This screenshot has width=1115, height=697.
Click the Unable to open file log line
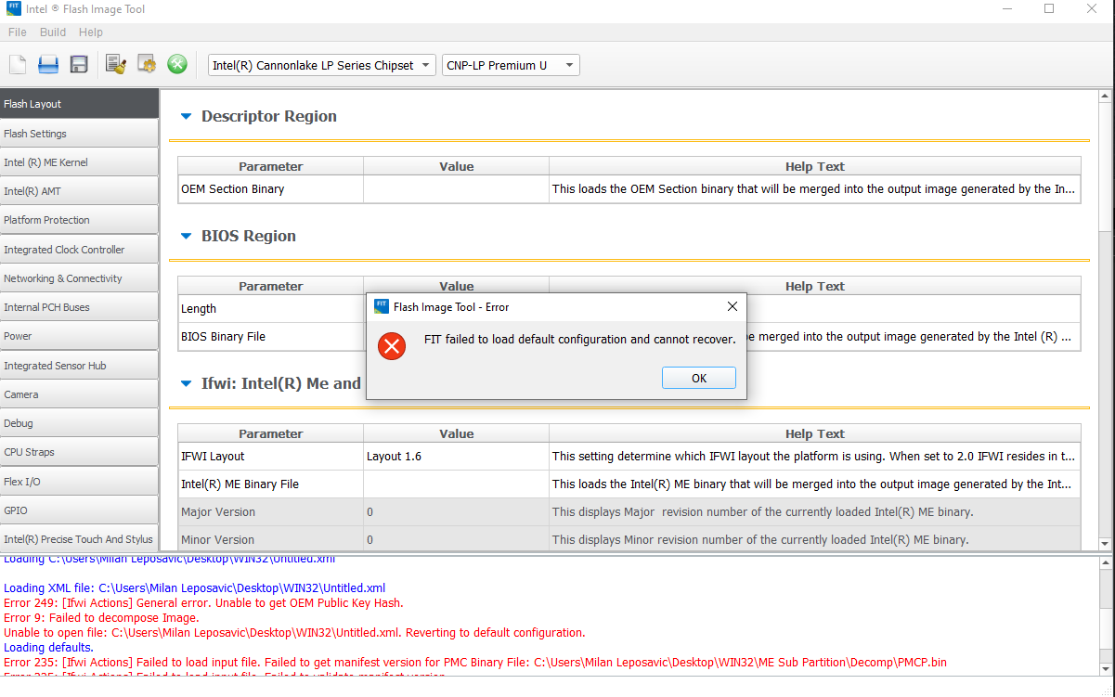tap(294, 632)
